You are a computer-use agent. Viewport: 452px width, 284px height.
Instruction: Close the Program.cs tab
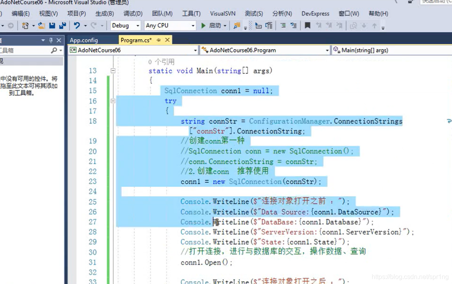pos(167,40)
